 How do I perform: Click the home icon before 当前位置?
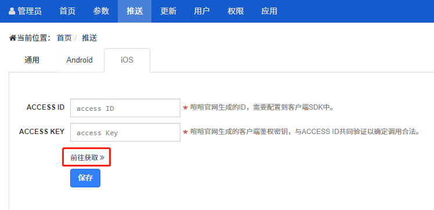tap(13, 38)
